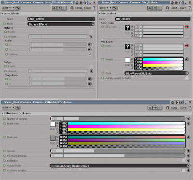Click connection plug icon for Fisheye Amount
This screenshot has width=193, height=180.
tap(91, 37)
